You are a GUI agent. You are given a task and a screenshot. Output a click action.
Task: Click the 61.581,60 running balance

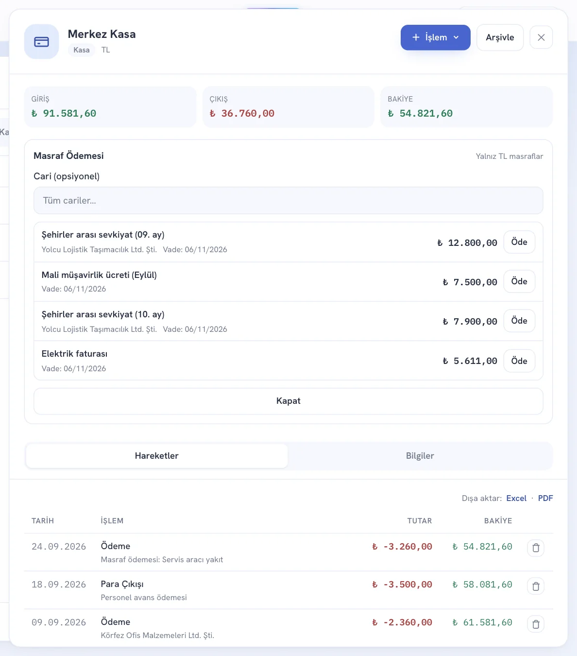pyautogui.click(x=482, y=622)
